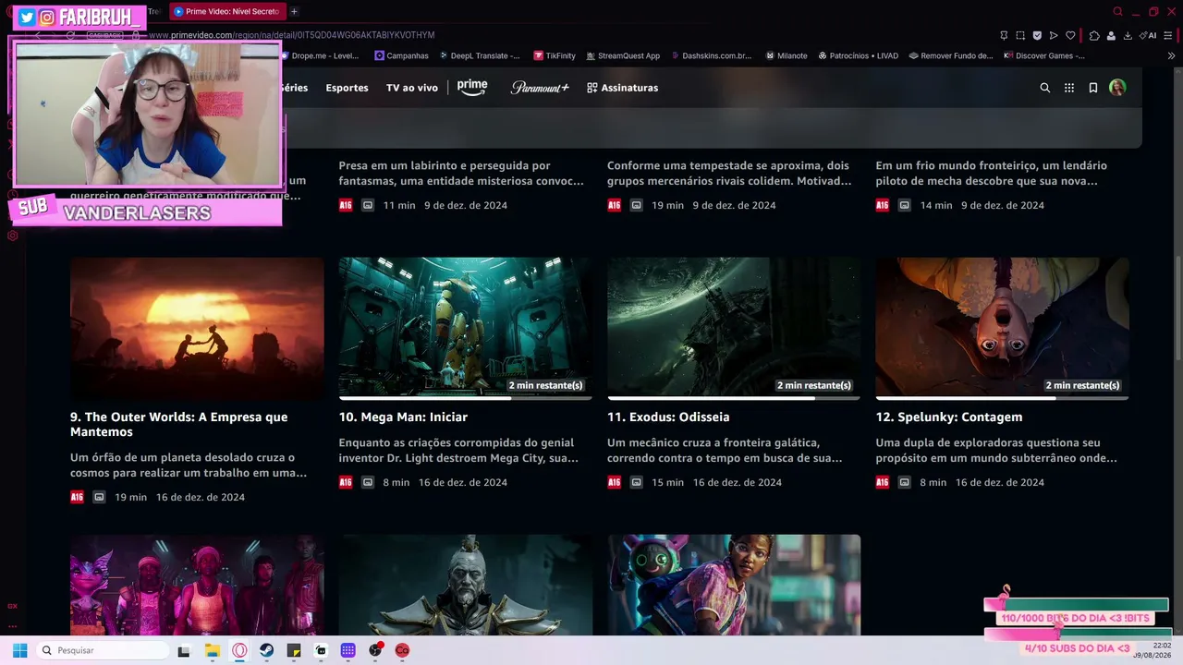This screenshot has width=1183, height=665.
Task: Click the Spelunky: Contagem progress bar
Action: pyautogui.click(x=1003, y=398)
